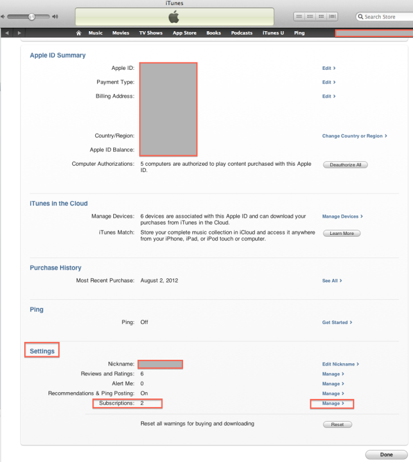Go to the iTunes Store home icon
The width and height of the screenshot is (413, 462).
pyautogui.click(x=79, y=33)
